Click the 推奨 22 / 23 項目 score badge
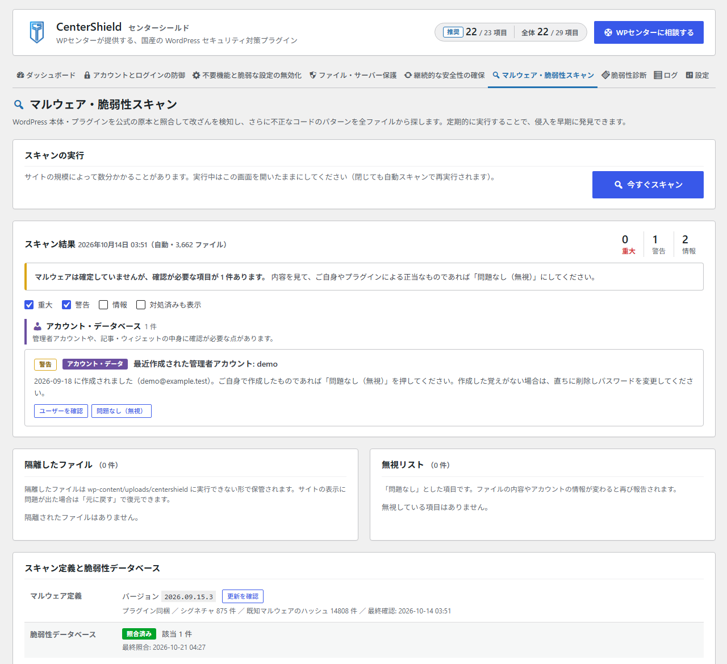This screenshot has width=727, height=664. coord(475,32)
